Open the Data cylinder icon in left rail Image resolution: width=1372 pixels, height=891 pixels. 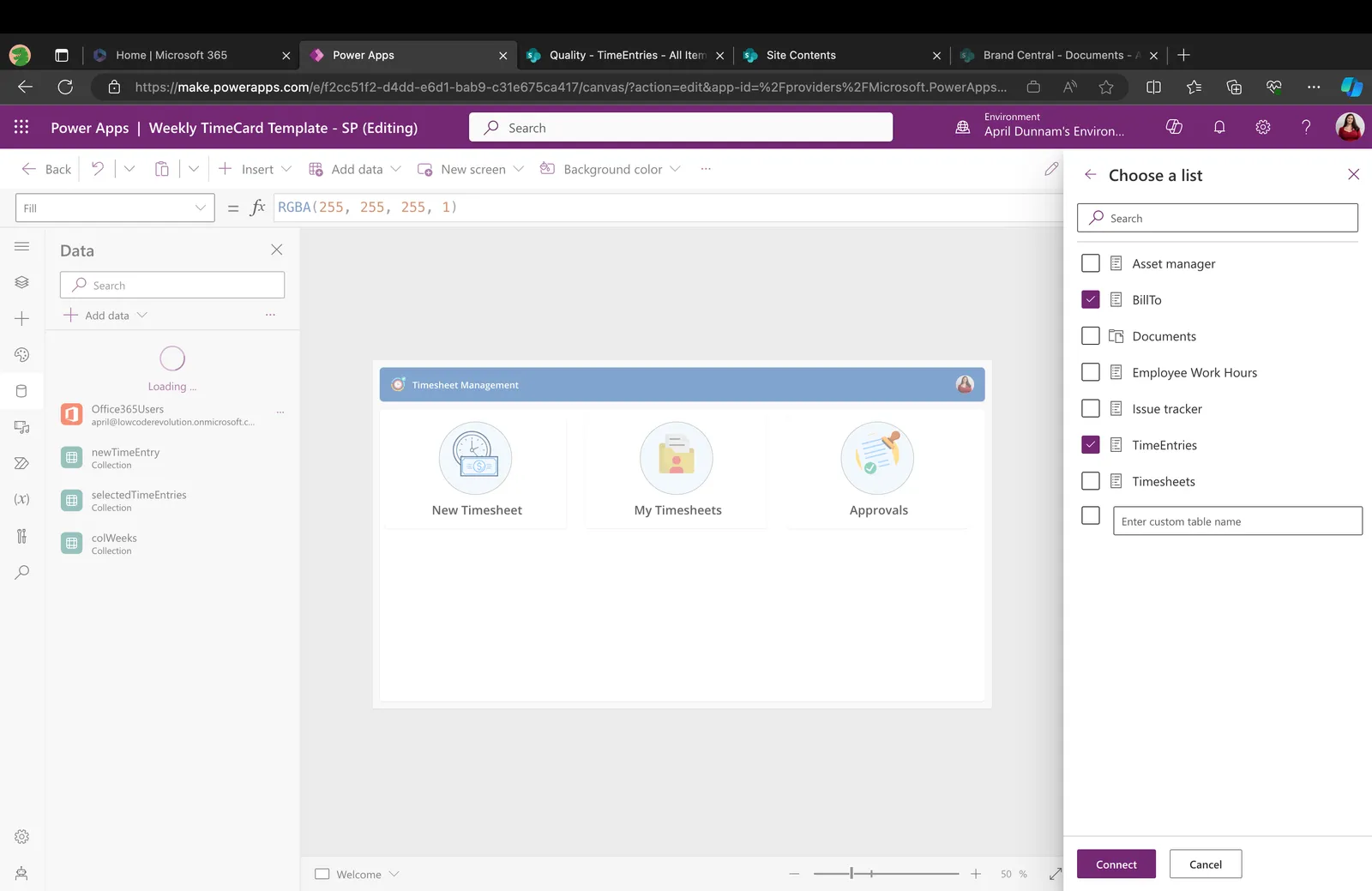click(22, 391)
